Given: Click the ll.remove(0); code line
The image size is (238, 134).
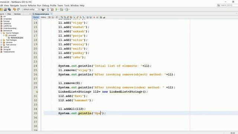Looking at the screenshot, I should pyautogui.click(x=70, y=83).
